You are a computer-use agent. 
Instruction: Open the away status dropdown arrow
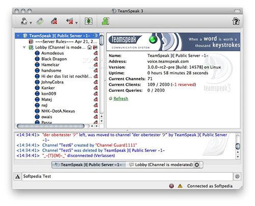[x=31, y=23]
